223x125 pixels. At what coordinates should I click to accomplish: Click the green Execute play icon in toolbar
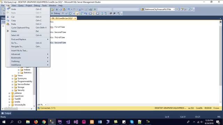95,9
